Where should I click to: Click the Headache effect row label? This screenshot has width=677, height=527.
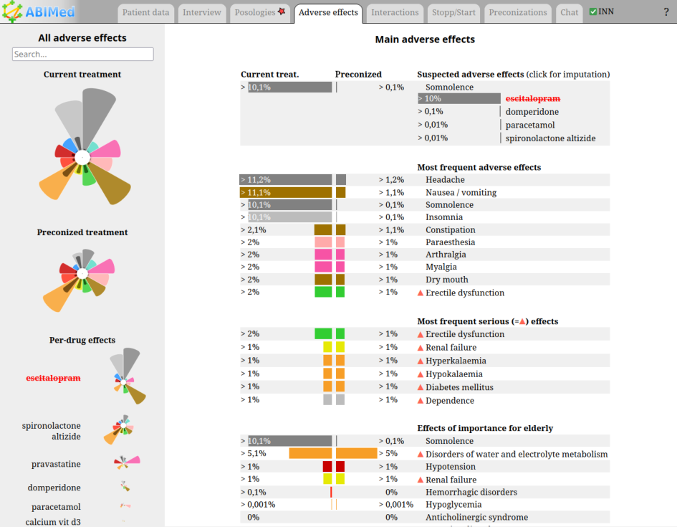tap(445, 180)
